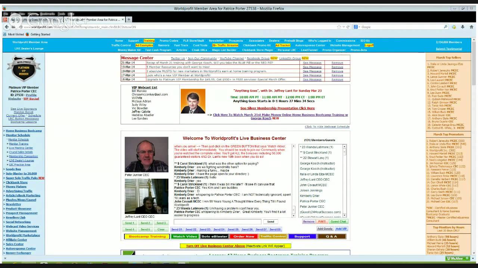478x268 pixels.
Task: Open 20+ Traffic Streams in the nav bar
Action: (x=225, y=45)
